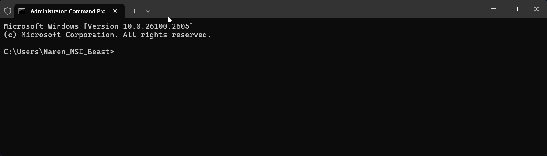
Task: Open a new tab with plus icon
Action: click(x=135, y=11)
